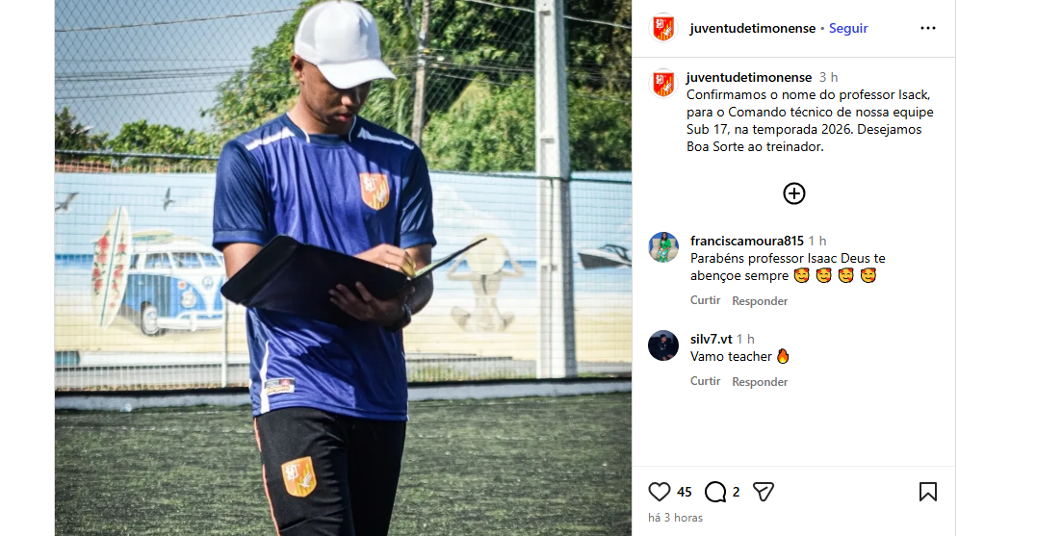Share post with paper plane icon
1062x536 pixels.
(764, 492)
